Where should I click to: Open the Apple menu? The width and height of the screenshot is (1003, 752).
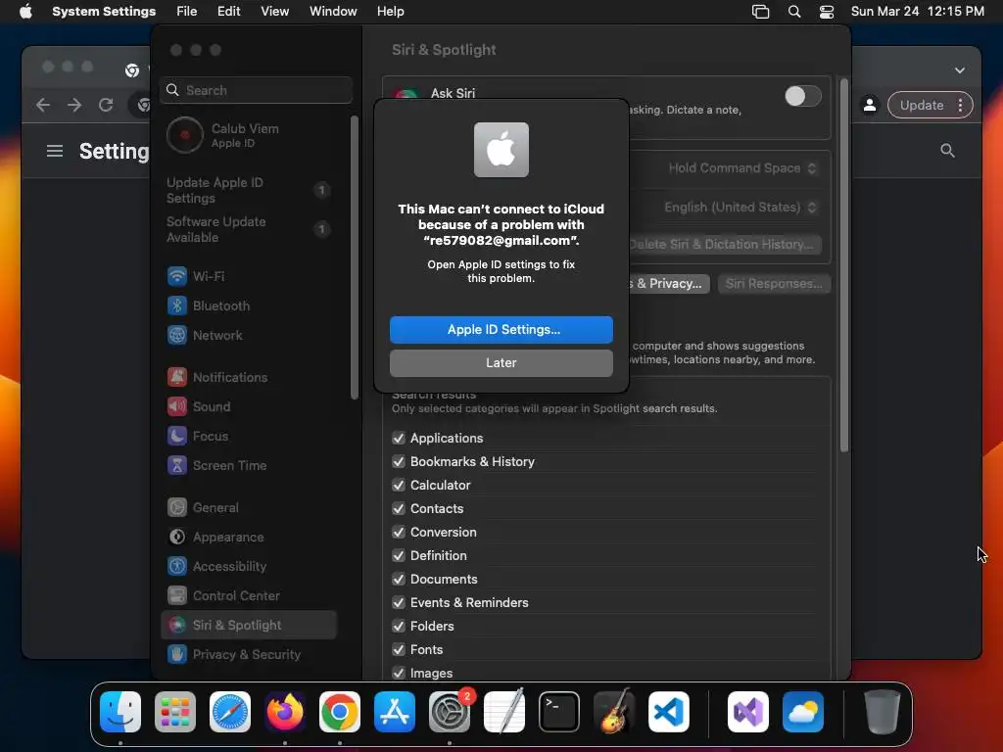click(25, 12)
